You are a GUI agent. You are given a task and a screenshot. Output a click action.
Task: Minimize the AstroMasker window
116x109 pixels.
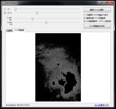(99, 2)
